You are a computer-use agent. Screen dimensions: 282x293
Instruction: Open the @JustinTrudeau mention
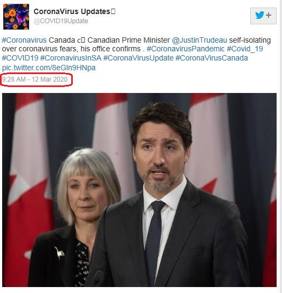tap(200, 40)
